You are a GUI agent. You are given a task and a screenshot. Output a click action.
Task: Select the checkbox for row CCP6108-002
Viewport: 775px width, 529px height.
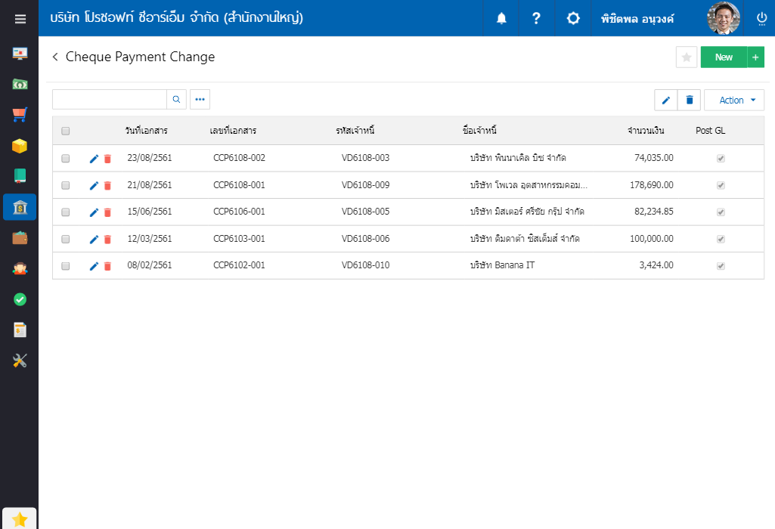[65, 159]
